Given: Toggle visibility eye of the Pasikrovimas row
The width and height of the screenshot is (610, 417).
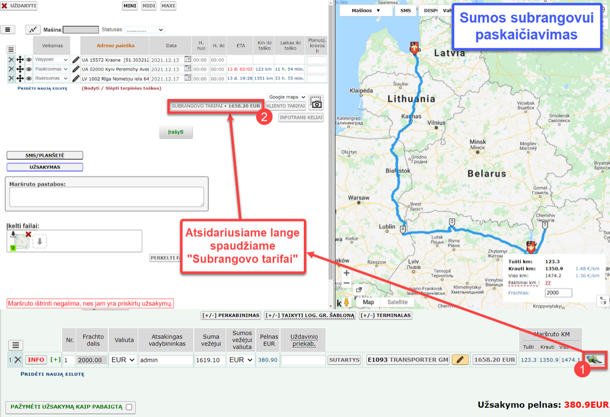Looking at the screenshot, I should click(29, 69).
